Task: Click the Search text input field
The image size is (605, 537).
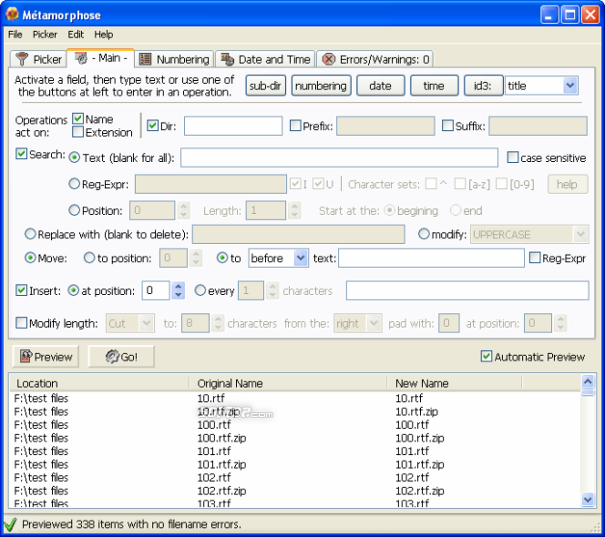Action: pos(339,157)
